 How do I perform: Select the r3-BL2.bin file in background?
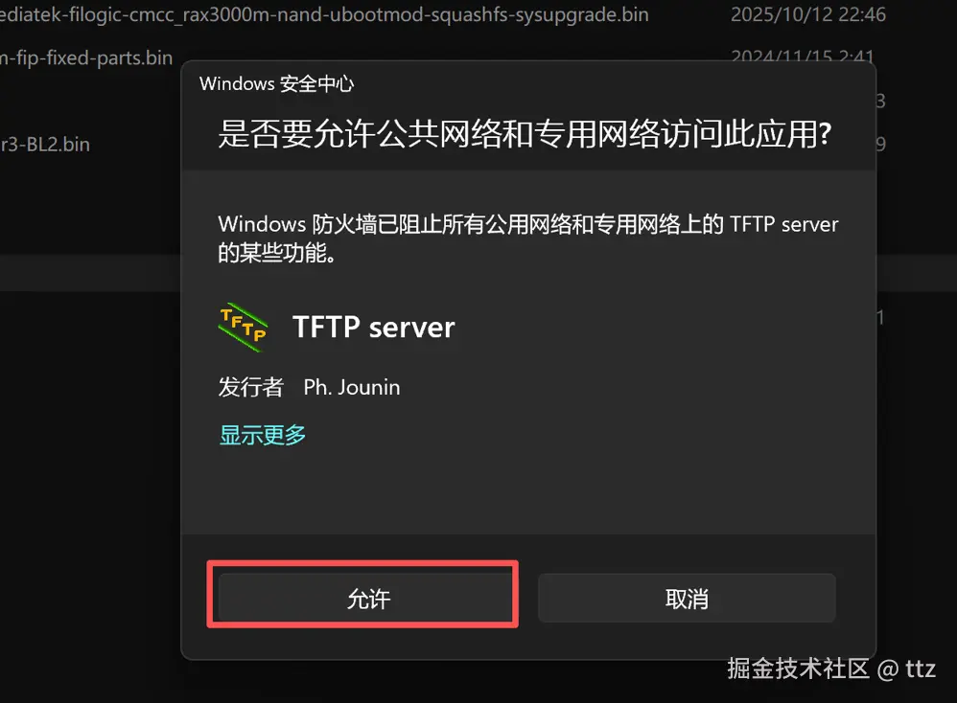tap(45, 145)
